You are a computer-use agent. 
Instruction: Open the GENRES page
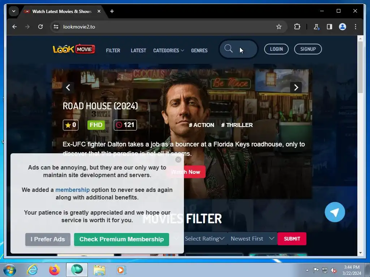click(x=199, y=50)
